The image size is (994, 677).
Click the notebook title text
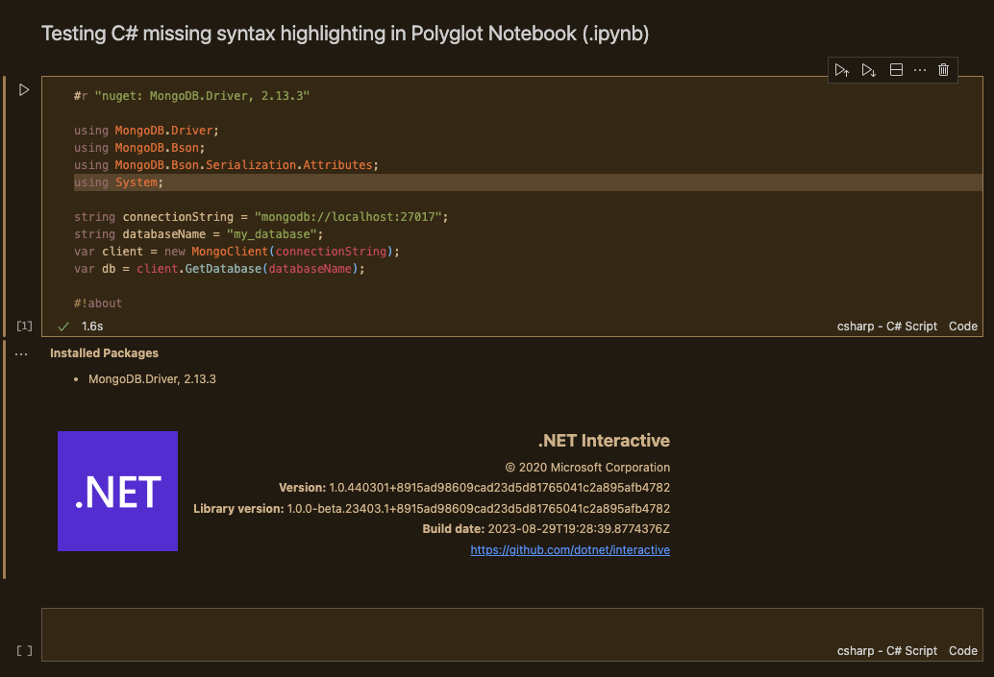(346, 32)
